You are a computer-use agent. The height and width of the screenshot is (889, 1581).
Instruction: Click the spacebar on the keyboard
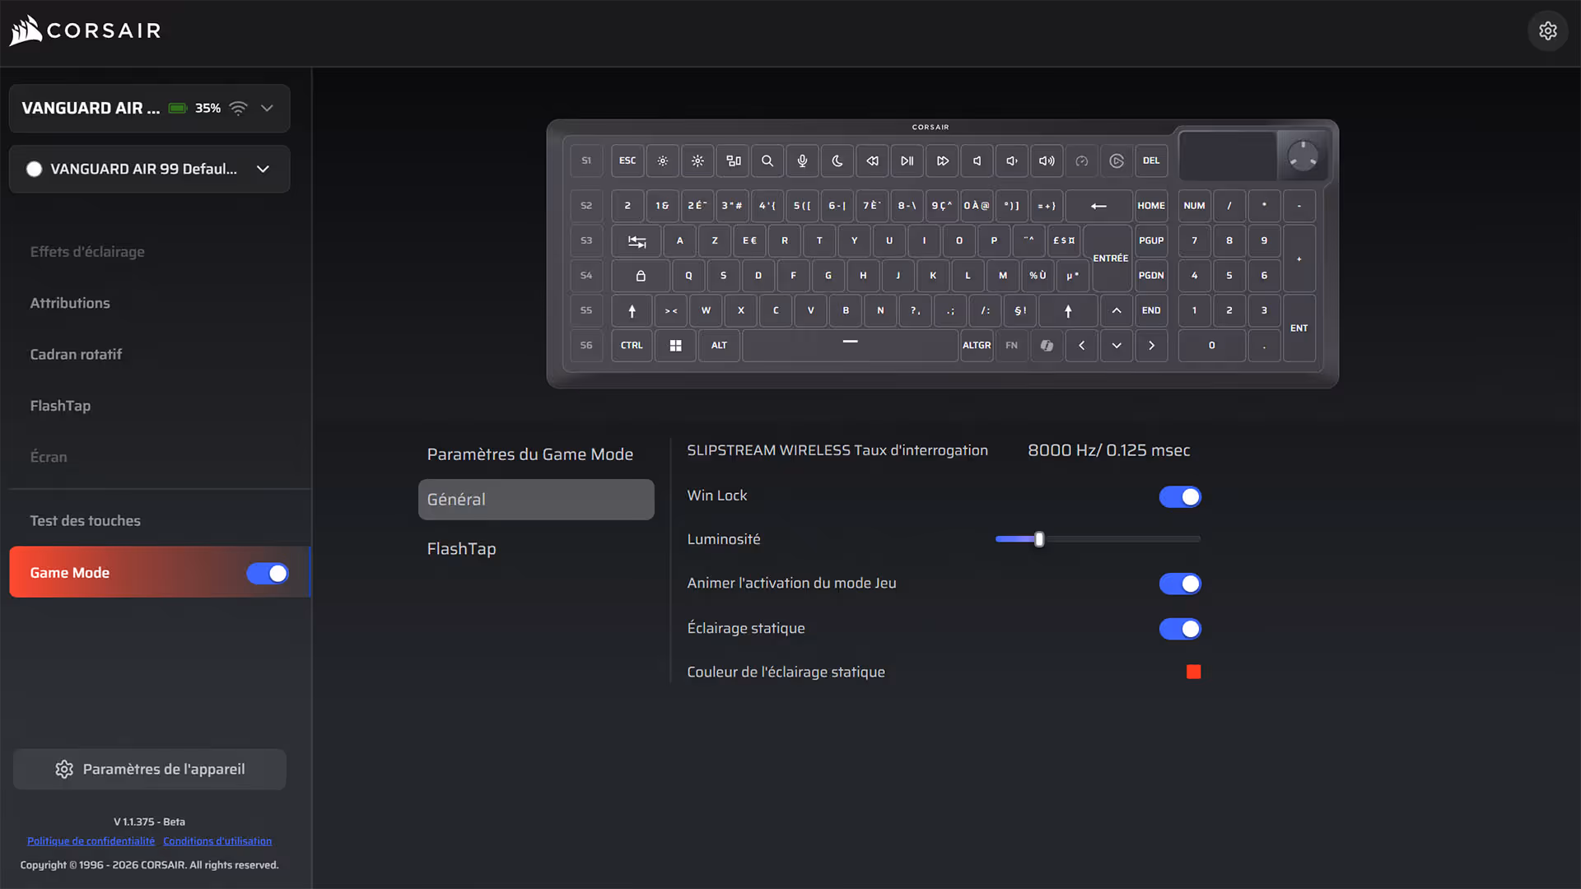(x=850, y=346)
